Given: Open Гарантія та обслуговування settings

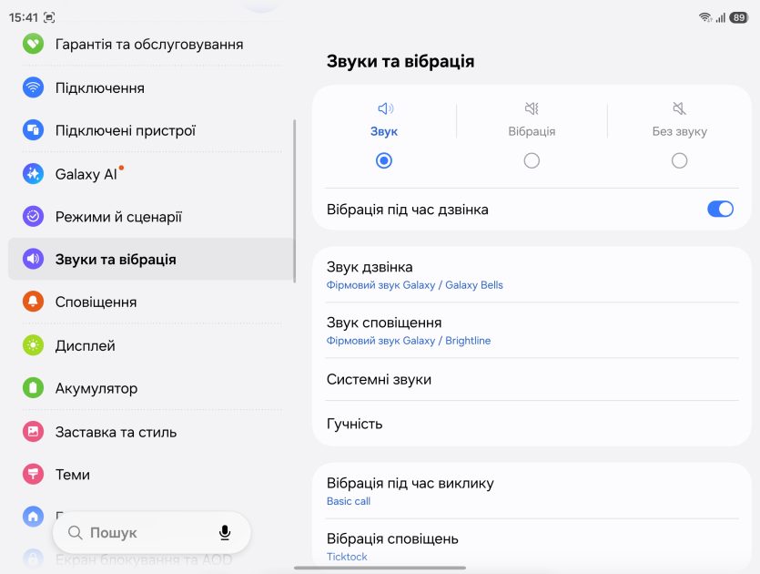Looking at the screenshot, I should [151, 44].
